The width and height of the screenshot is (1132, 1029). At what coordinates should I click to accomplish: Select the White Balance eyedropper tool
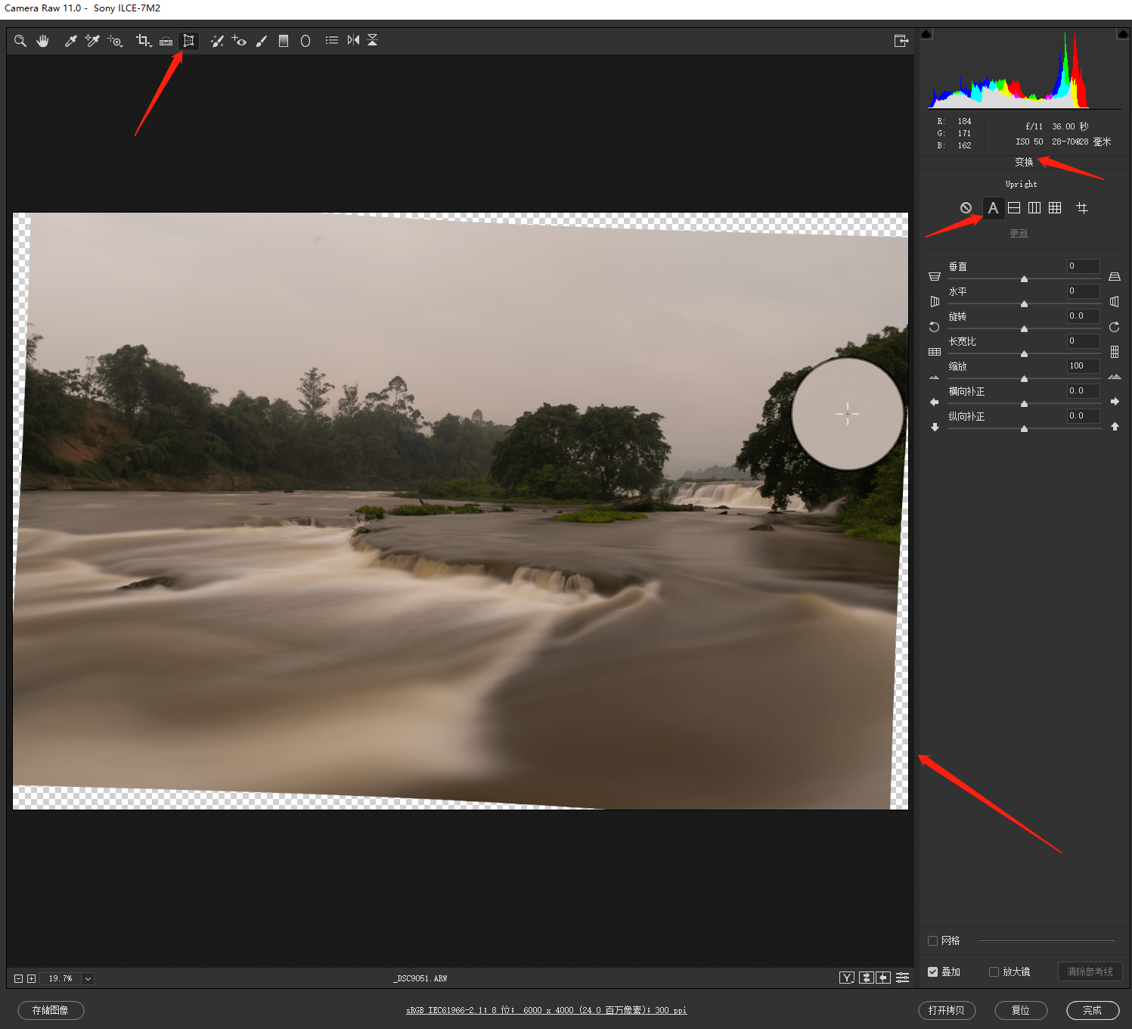pos(70,41)
